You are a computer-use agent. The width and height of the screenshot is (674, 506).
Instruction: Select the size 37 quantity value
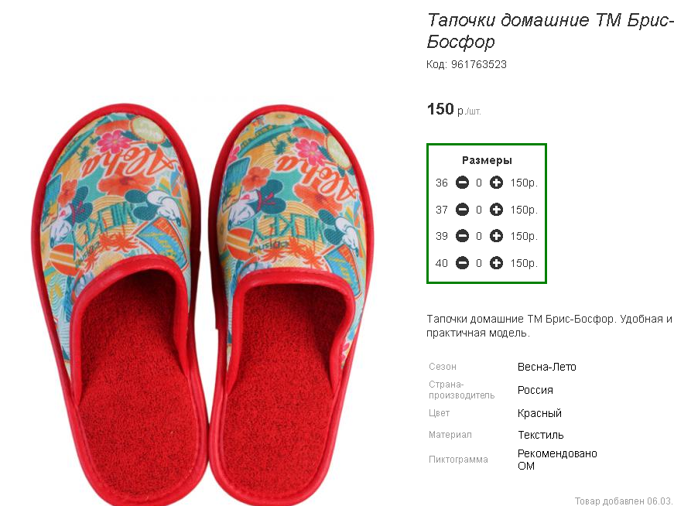point(479,210)
